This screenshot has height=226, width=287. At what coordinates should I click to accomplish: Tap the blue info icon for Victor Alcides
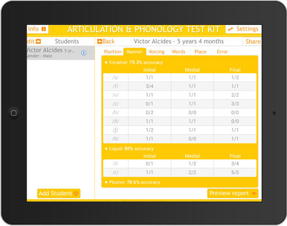84,52
